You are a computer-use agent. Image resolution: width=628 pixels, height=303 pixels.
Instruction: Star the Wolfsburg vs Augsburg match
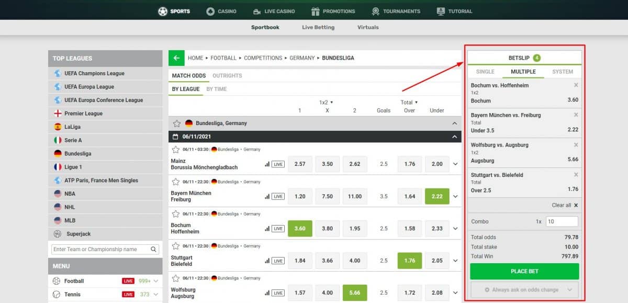(x=175, y=278)
